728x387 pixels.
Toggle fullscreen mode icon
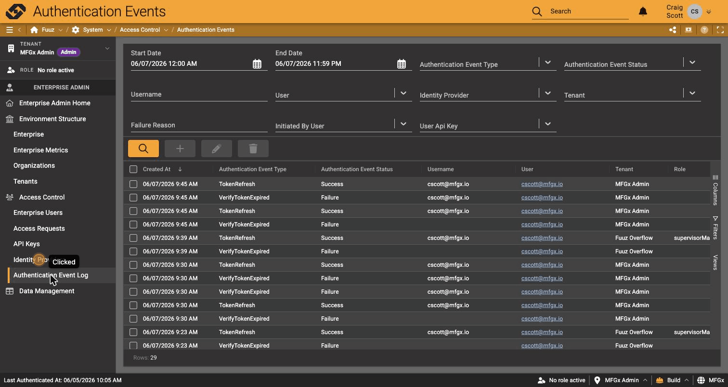pyautogui.click(x=720, y=30)
